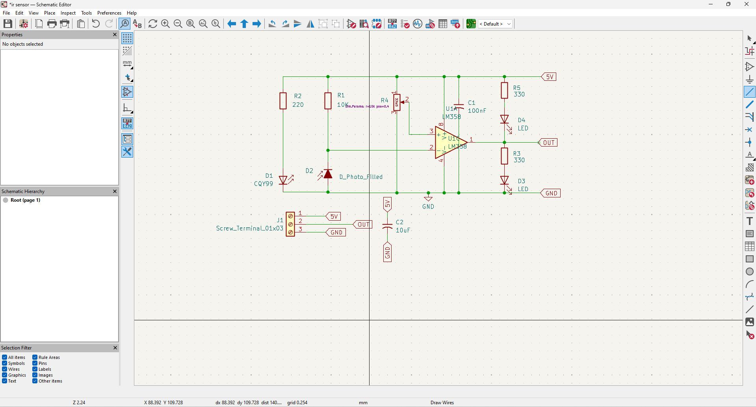The image size is (756, 407).
Task: Open the File menu
Action: [6, 13]
